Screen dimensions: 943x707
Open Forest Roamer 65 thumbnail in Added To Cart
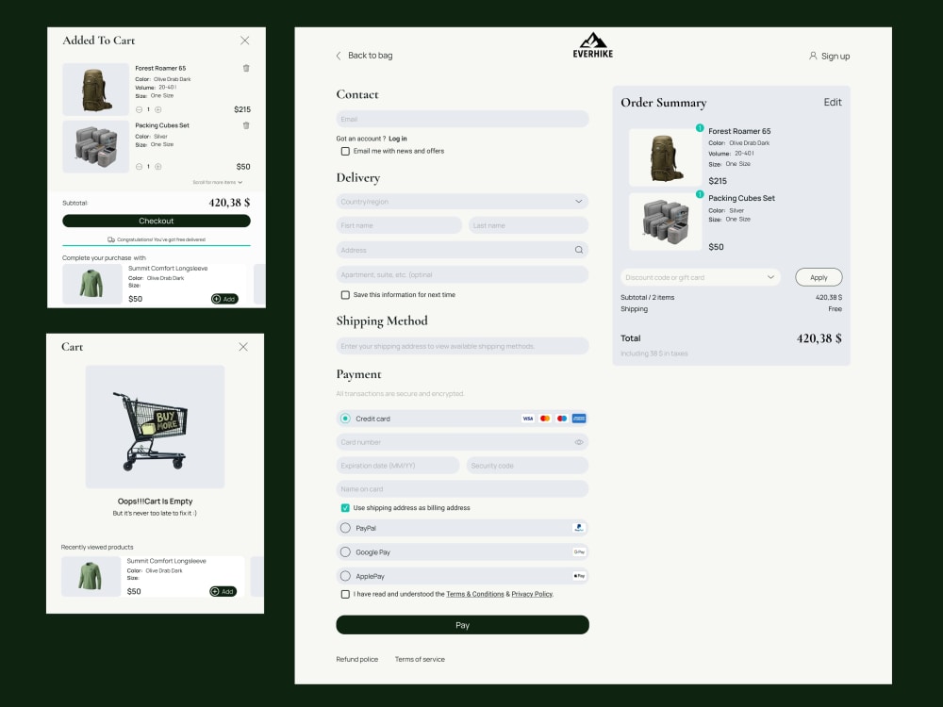click(x=95, y=89)
